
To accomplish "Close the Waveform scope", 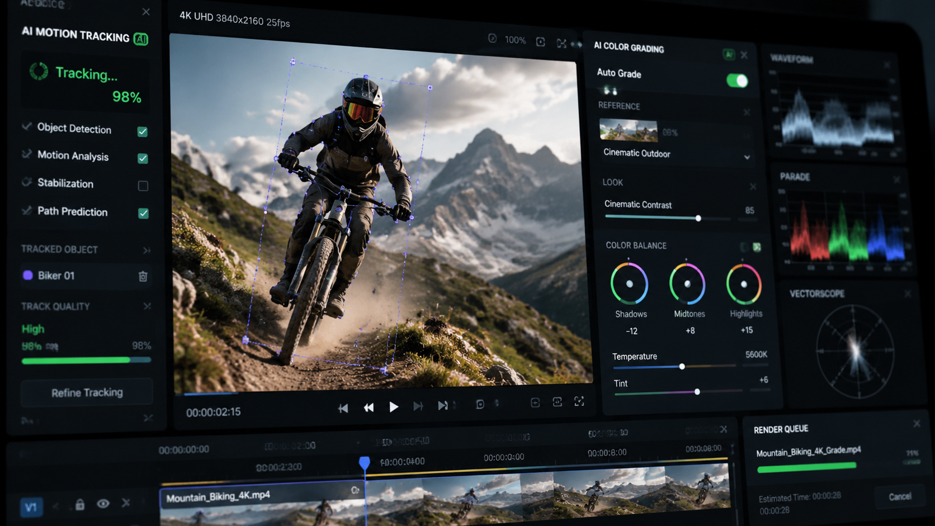I will [x=887, y=65].
